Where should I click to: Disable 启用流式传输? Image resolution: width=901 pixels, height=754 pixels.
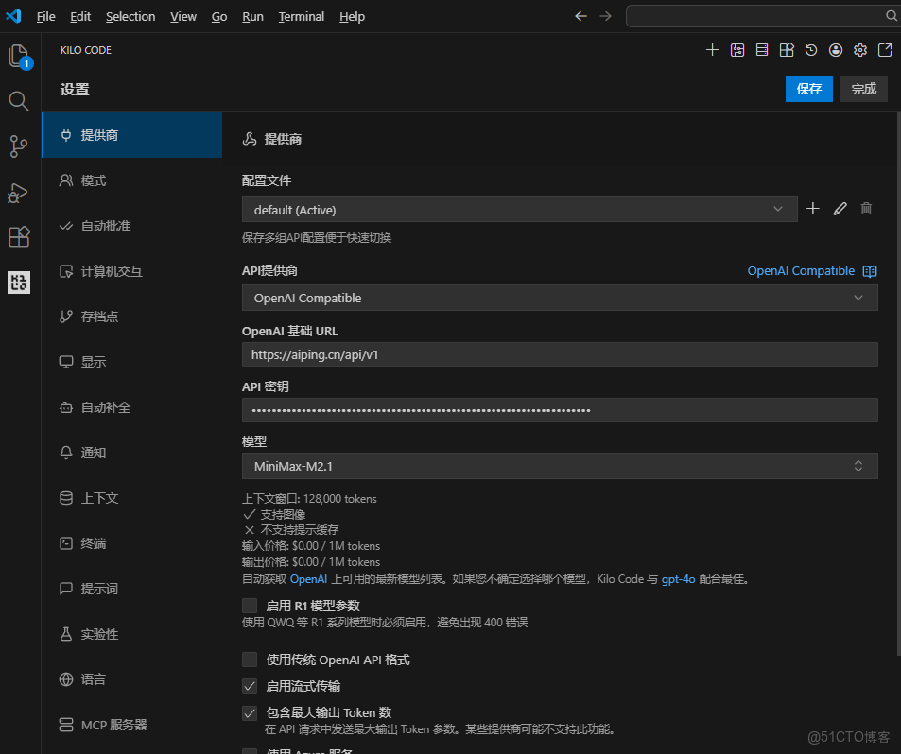click(250, 686)
